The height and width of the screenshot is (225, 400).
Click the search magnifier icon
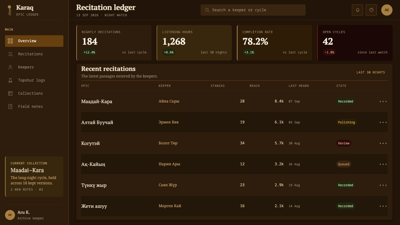[x=207, y=10]
